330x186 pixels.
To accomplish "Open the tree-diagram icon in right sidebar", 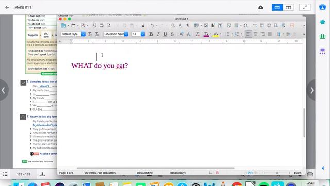I will (x=322, y=51).
